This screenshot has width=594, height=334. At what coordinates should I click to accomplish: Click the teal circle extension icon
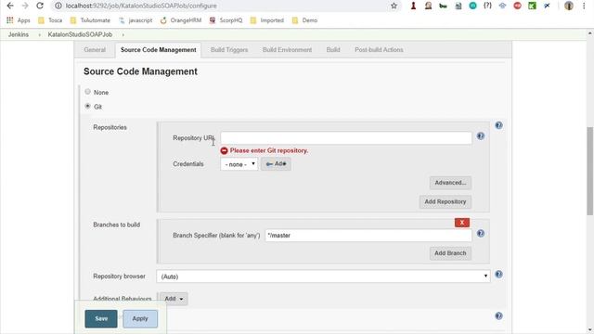[472, 6]
